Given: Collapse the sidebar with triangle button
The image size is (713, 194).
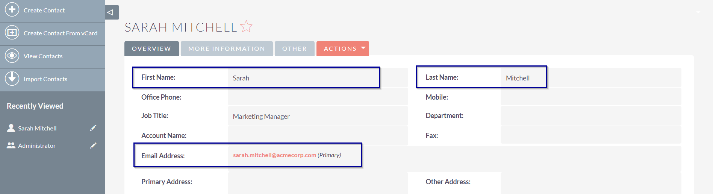Looking at the screenshot, I should coord(111,12).
